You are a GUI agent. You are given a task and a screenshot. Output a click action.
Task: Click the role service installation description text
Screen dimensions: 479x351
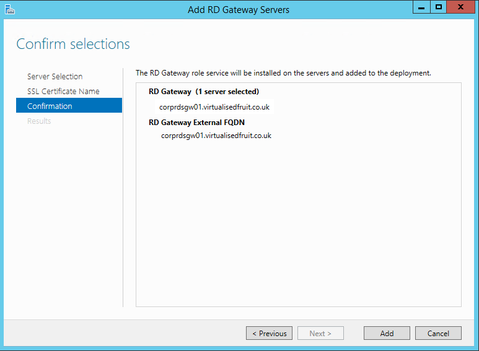click(x=283, y=73)
